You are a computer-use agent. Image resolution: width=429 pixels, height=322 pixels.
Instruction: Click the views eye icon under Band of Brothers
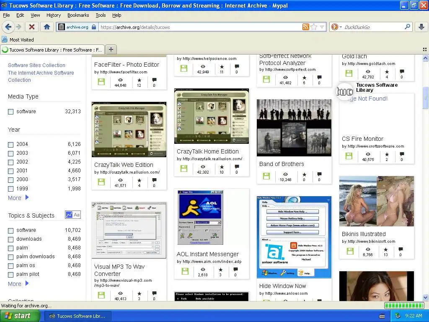click(285, 174)
